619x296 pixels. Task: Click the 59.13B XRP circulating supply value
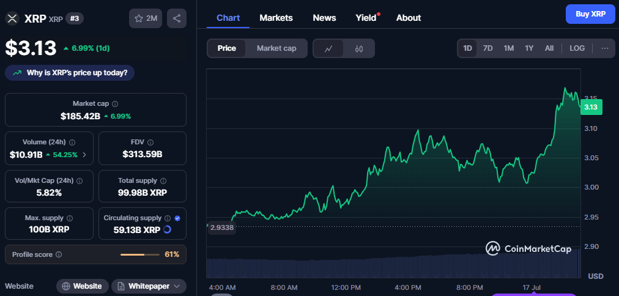pyautogui.click(x=137, y=230)
